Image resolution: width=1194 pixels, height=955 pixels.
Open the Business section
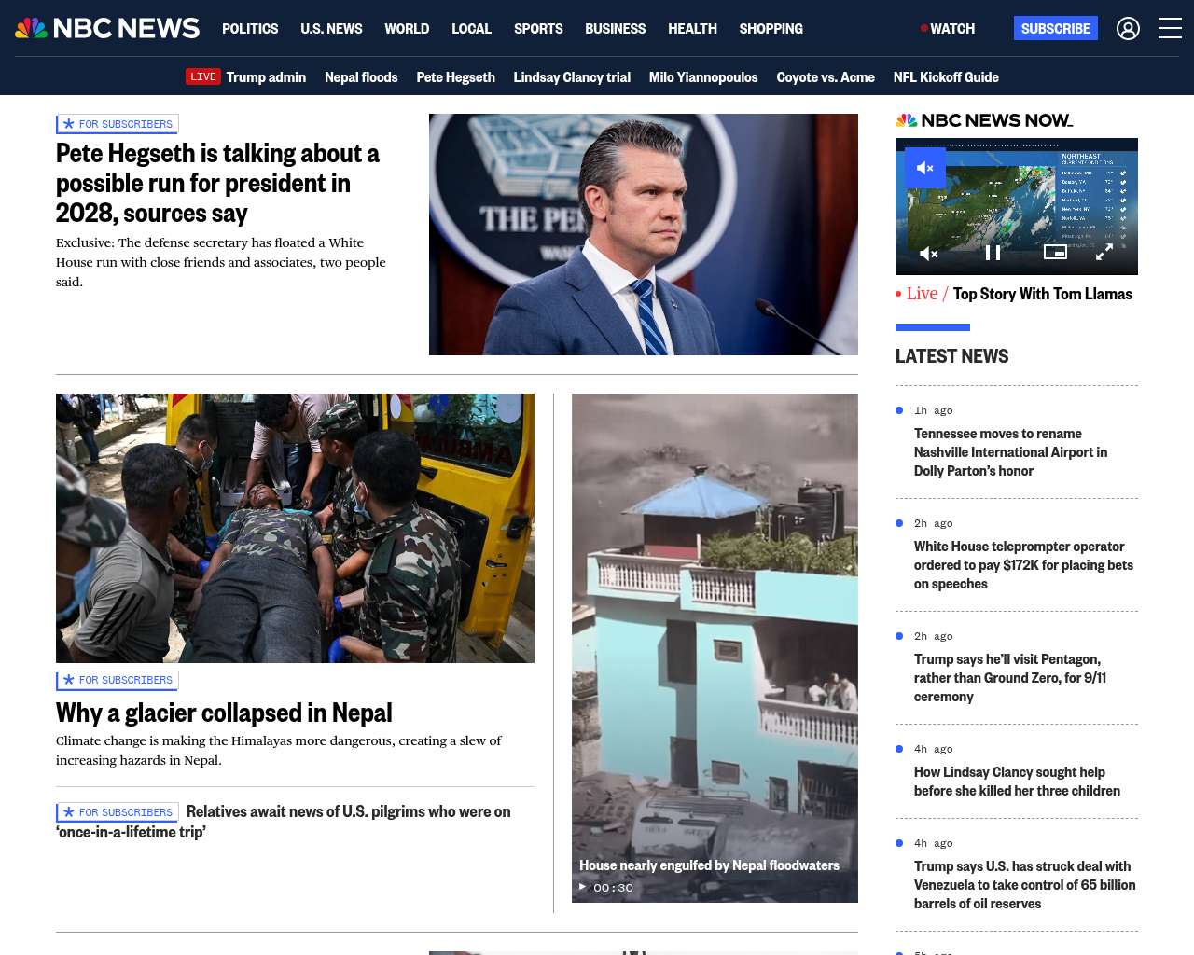pos(615,29)
